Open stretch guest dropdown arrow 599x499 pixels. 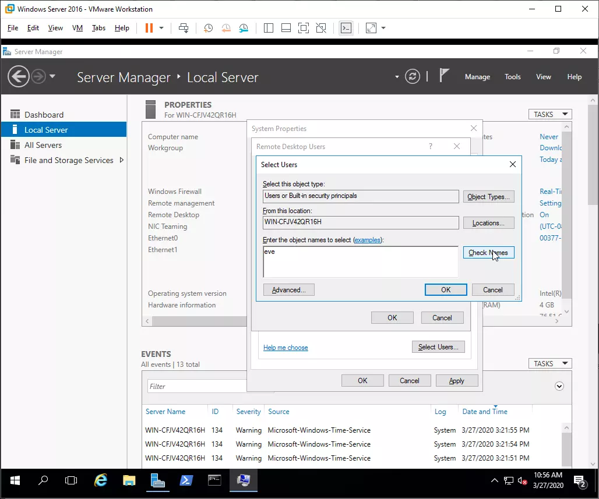click(x=383, y=28)
